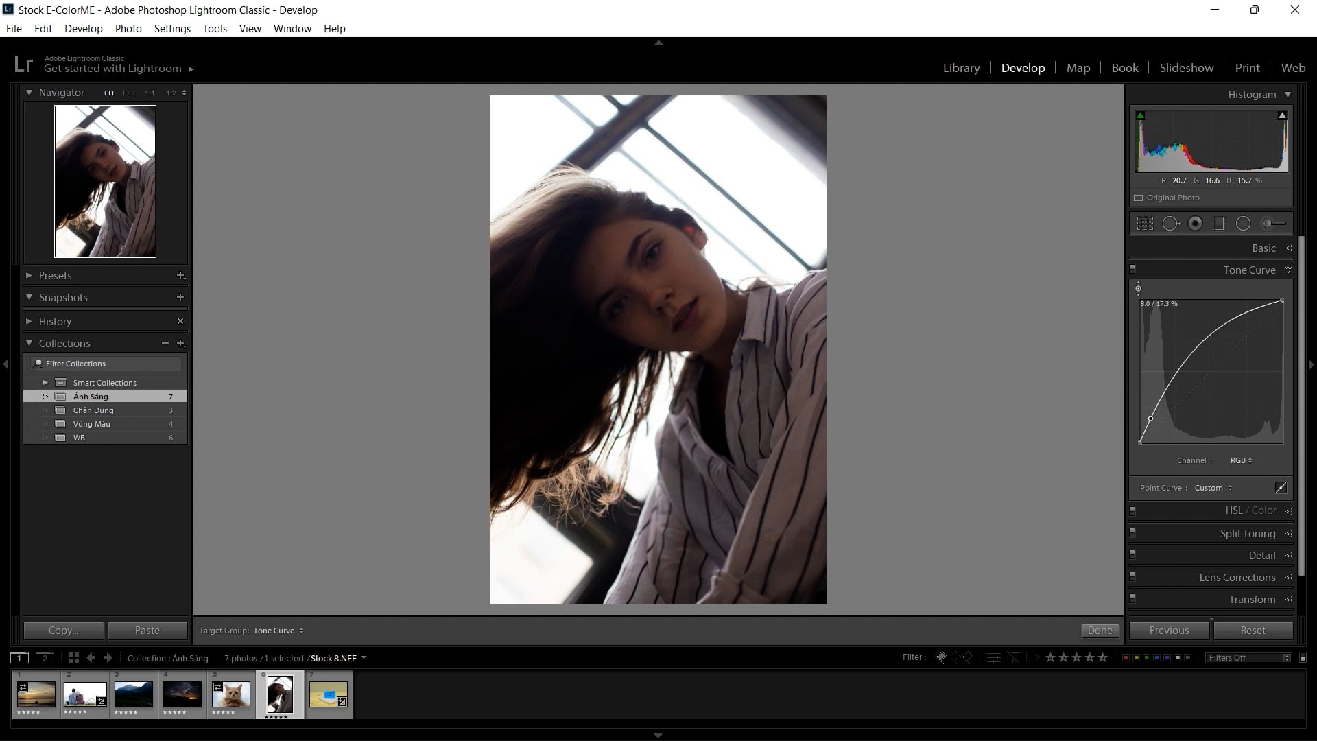
Task: Click the main window display button 1
Action: [20, 658]
